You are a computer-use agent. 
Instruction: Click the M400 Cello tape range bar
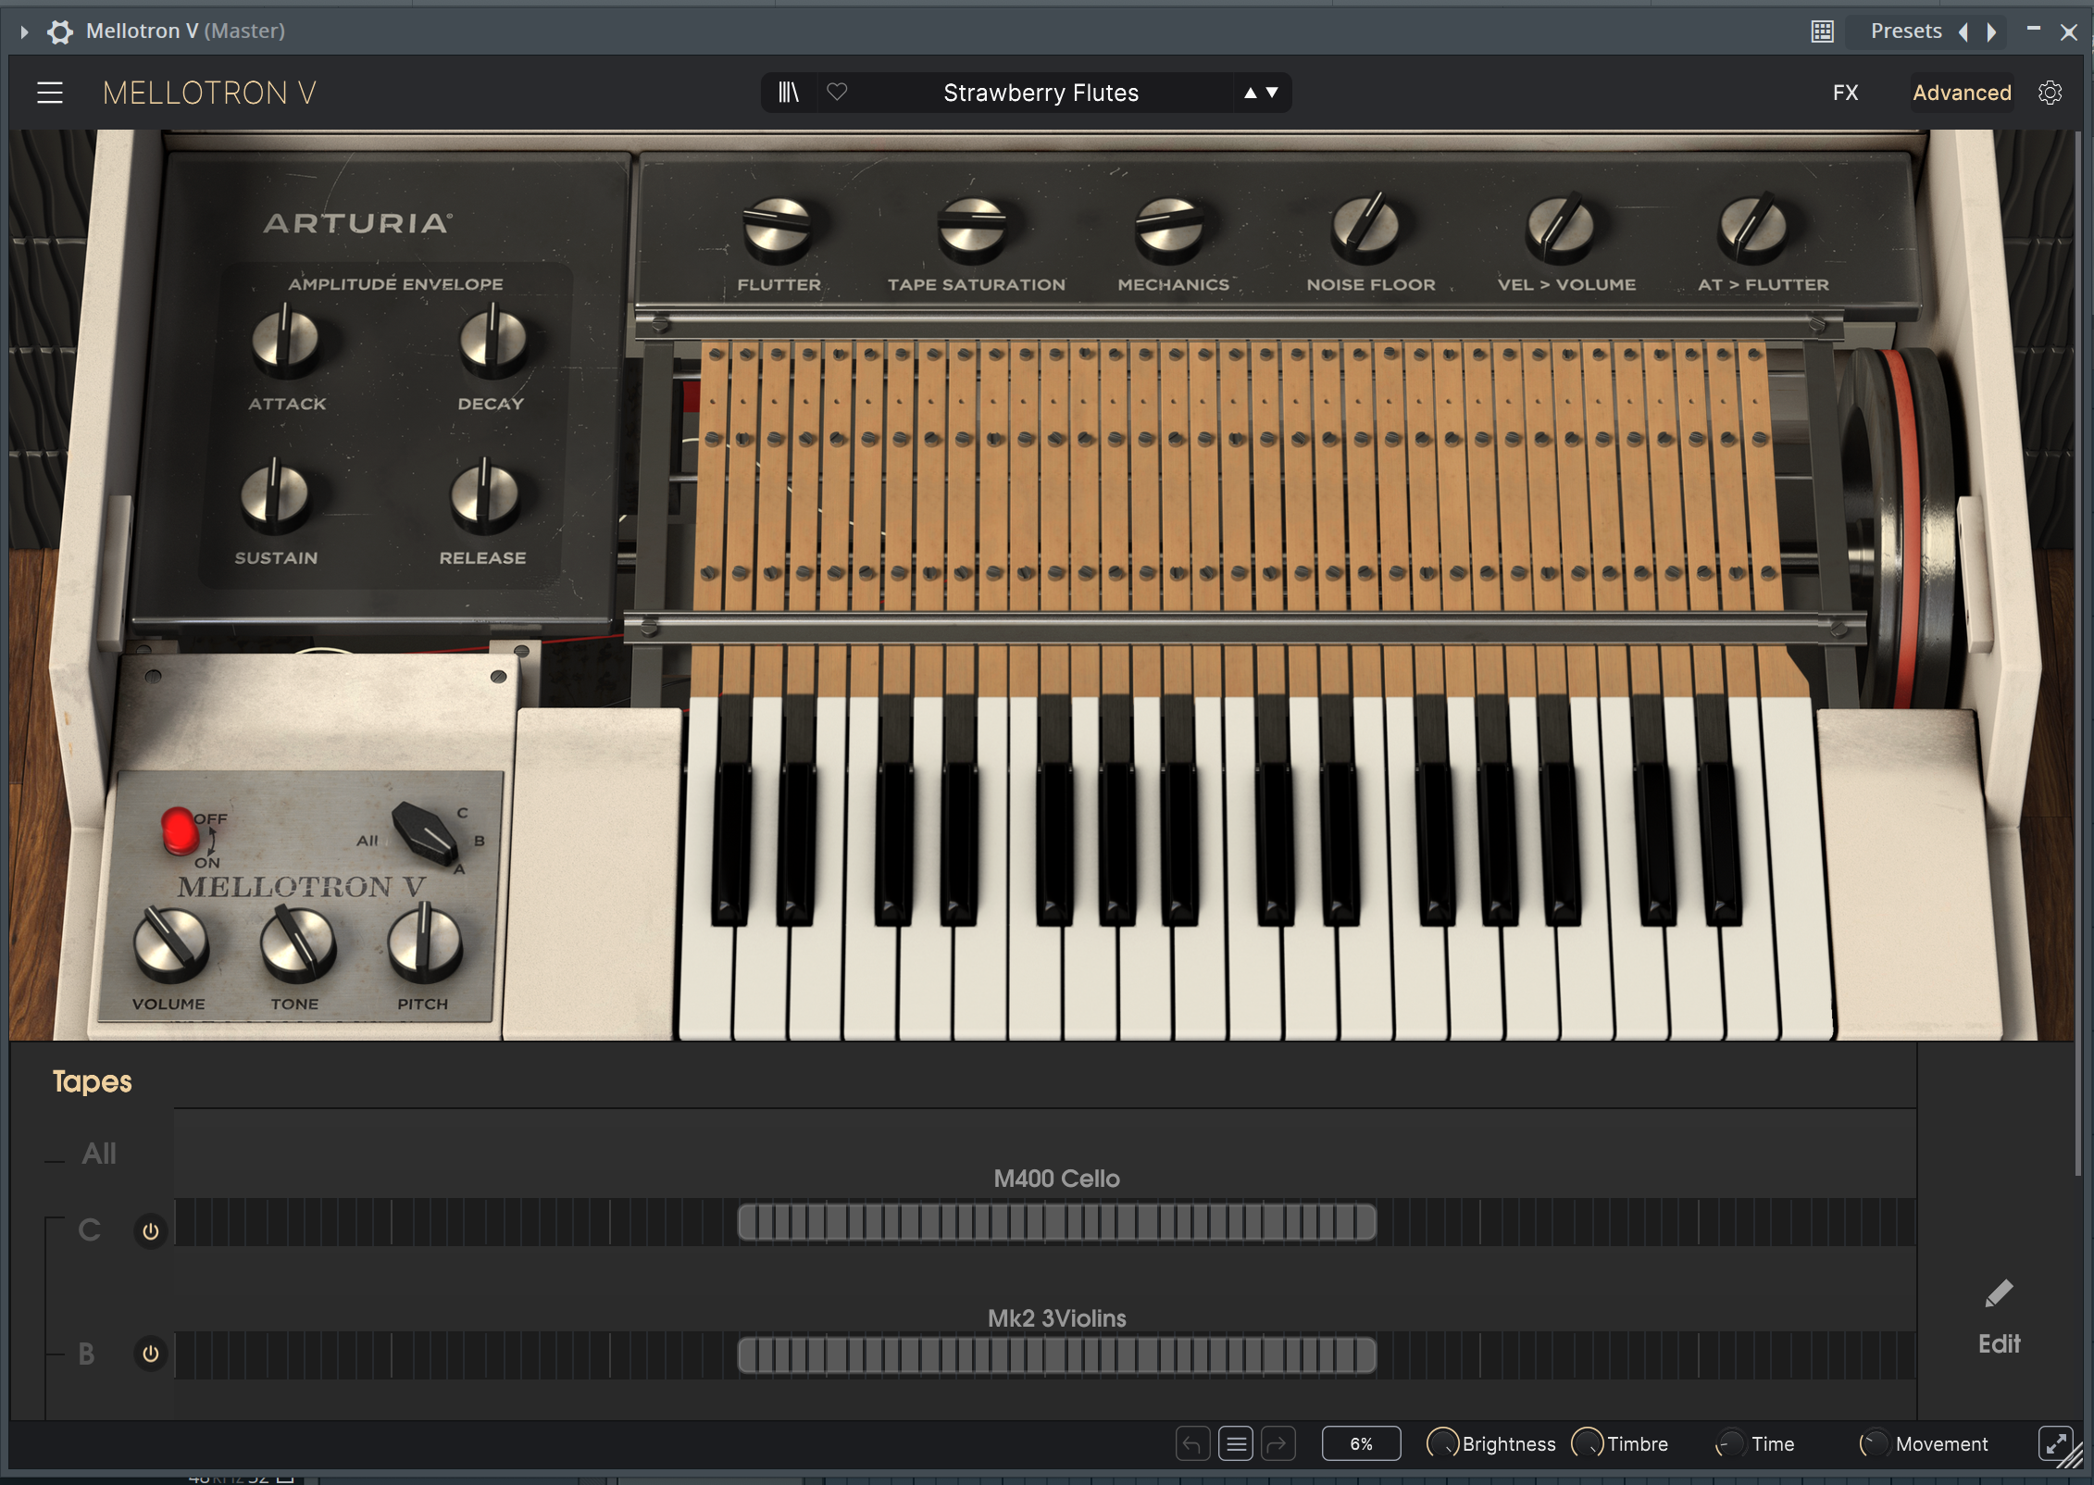(1056, 1222)
